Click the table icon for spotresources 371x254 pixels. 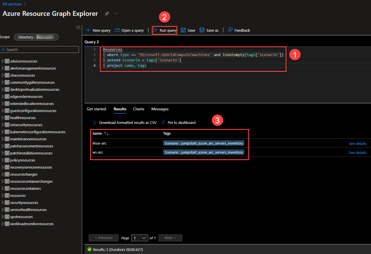coord(7,217)
